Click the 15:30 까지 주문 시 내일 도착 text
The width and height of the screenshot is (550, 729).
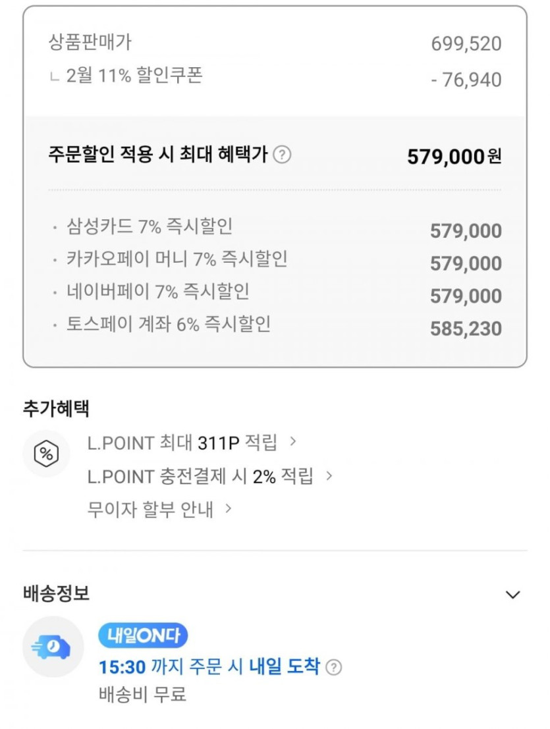point(209,666)
